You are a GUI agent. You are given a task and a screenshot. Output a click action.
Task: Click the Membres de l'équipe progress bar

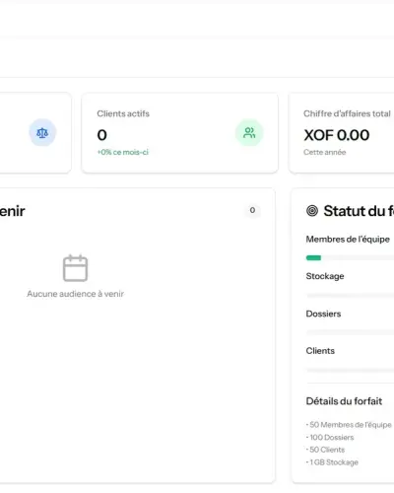(350, 258)
